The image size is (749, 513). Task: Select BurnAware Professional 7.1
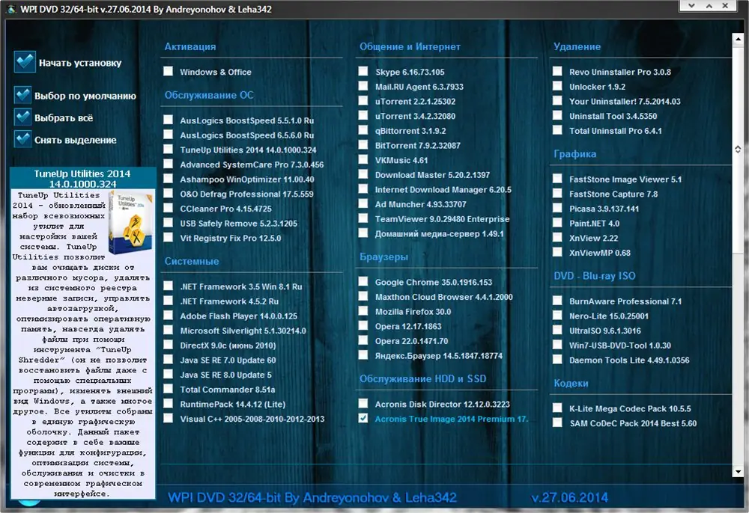[557, 300]
